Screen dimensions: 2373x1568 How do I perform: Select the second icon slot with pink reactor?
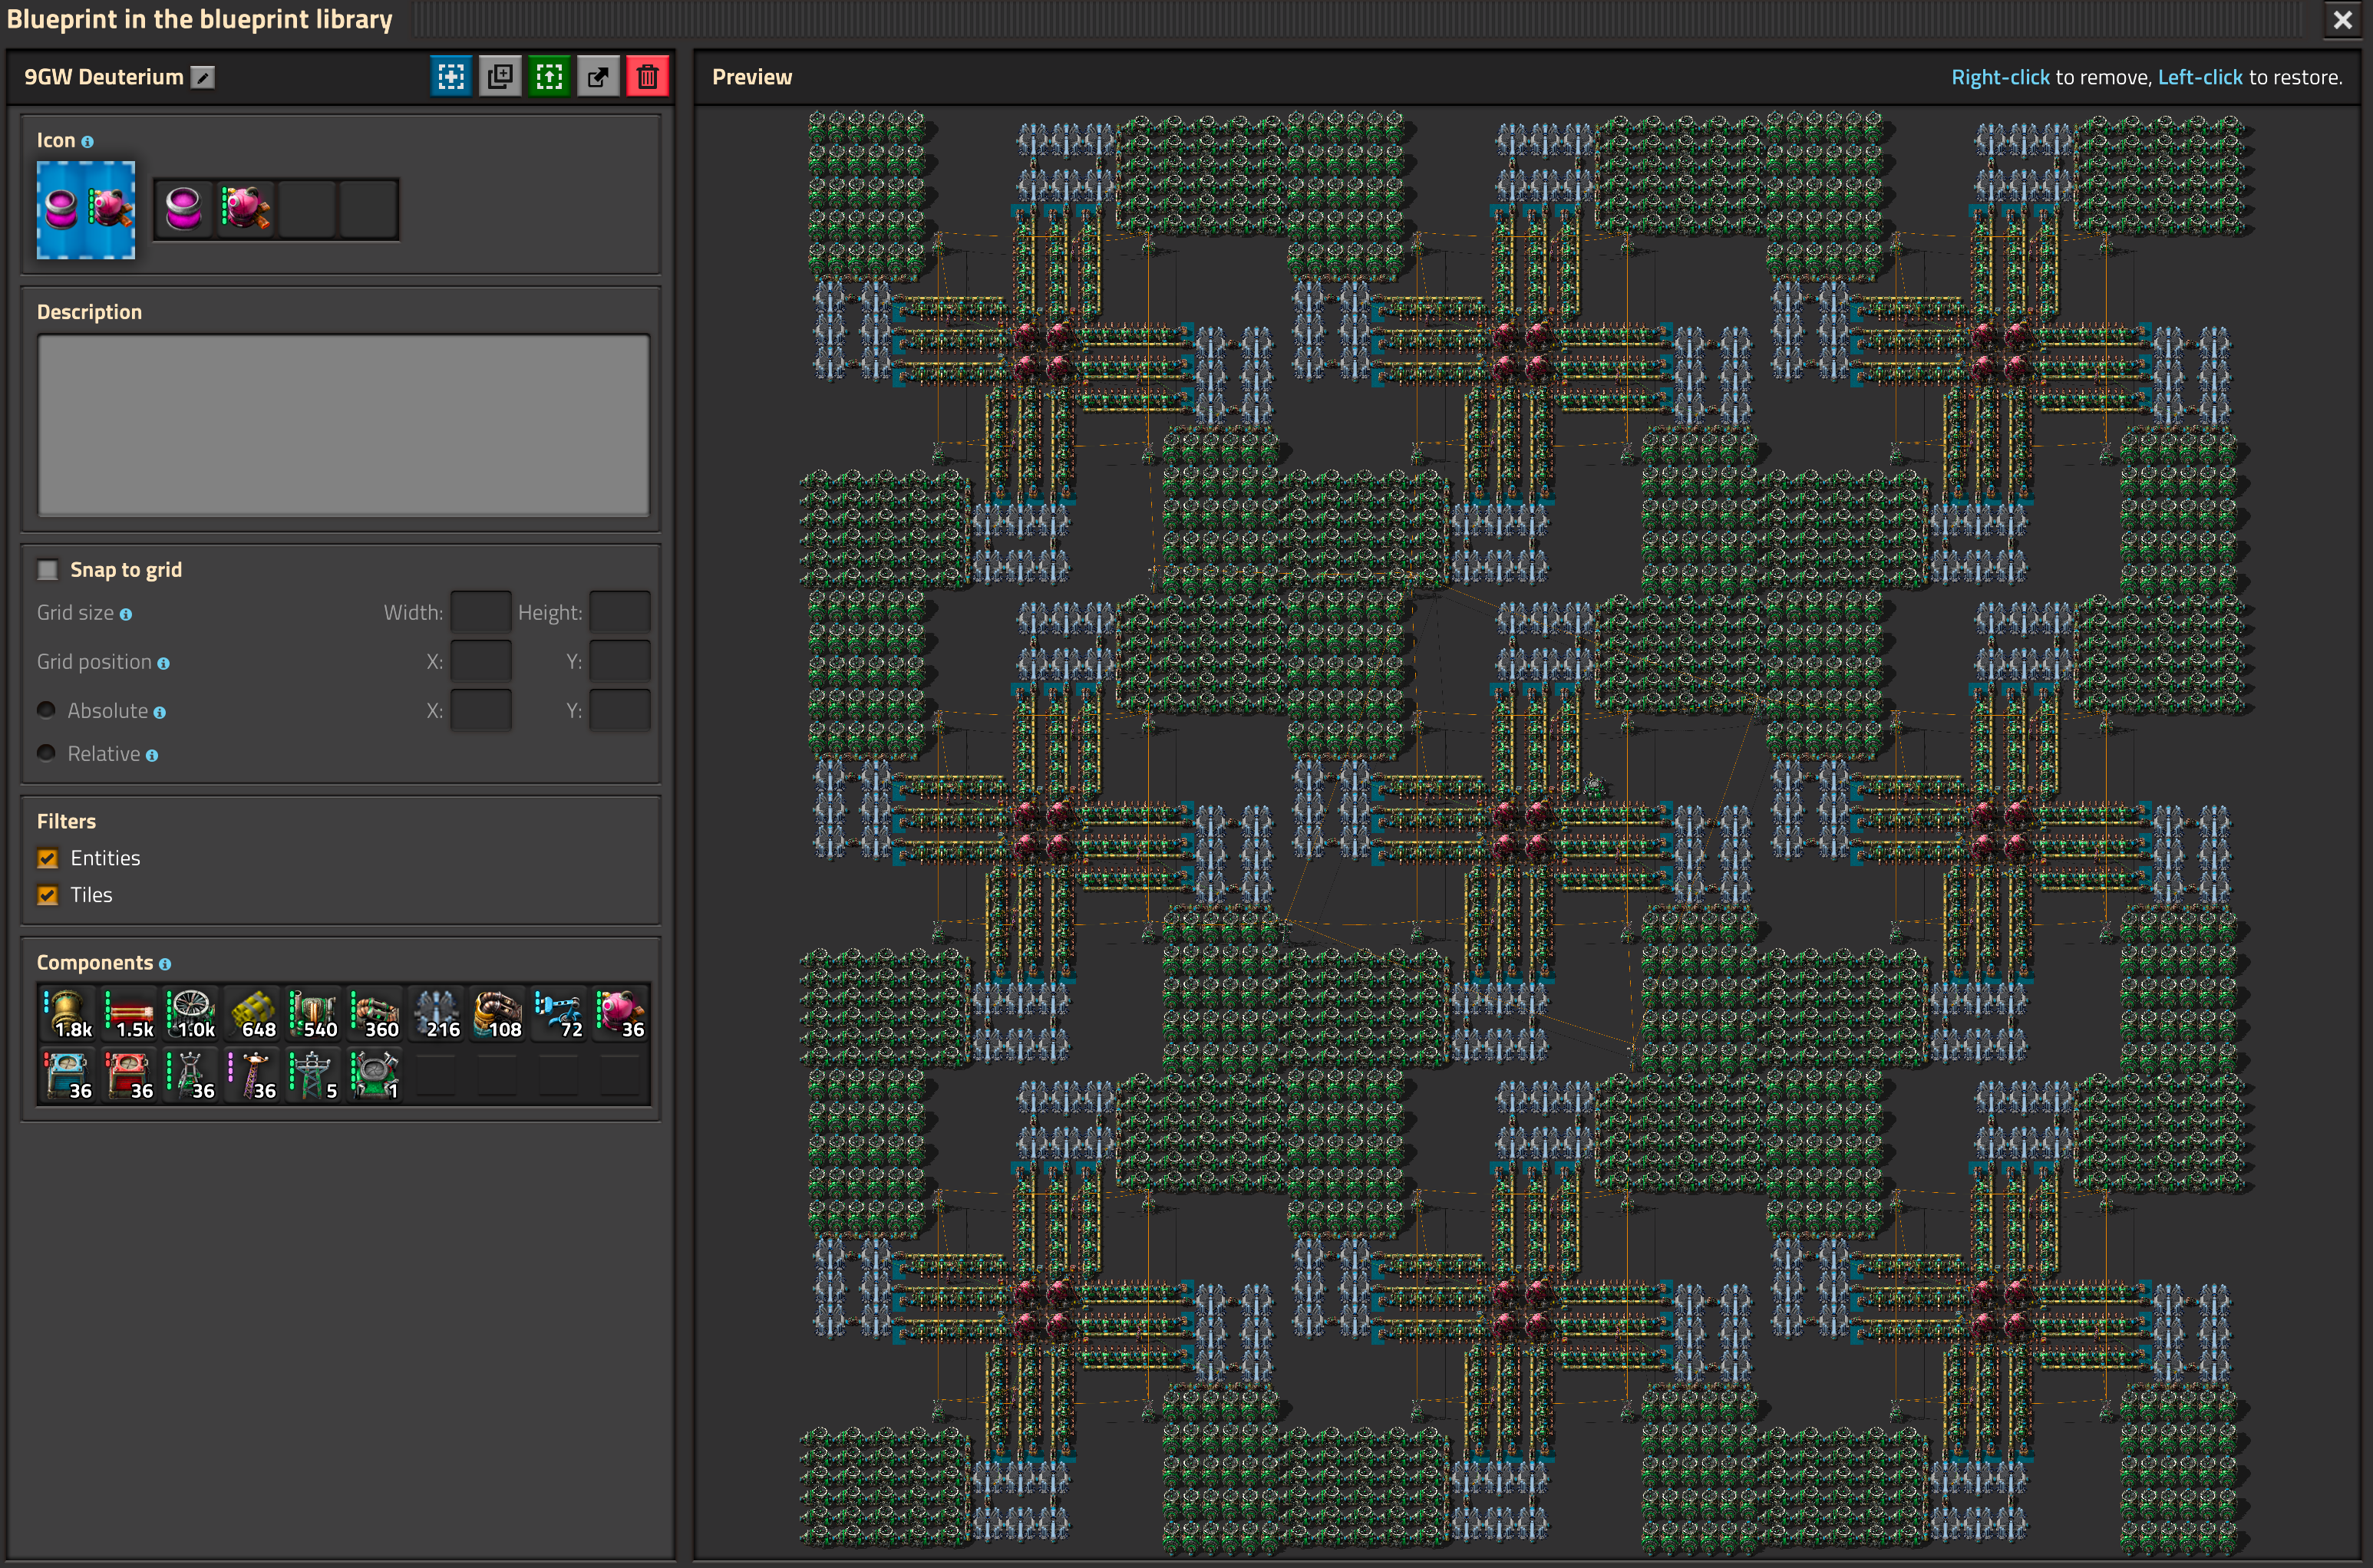click(x=245, y=209)
